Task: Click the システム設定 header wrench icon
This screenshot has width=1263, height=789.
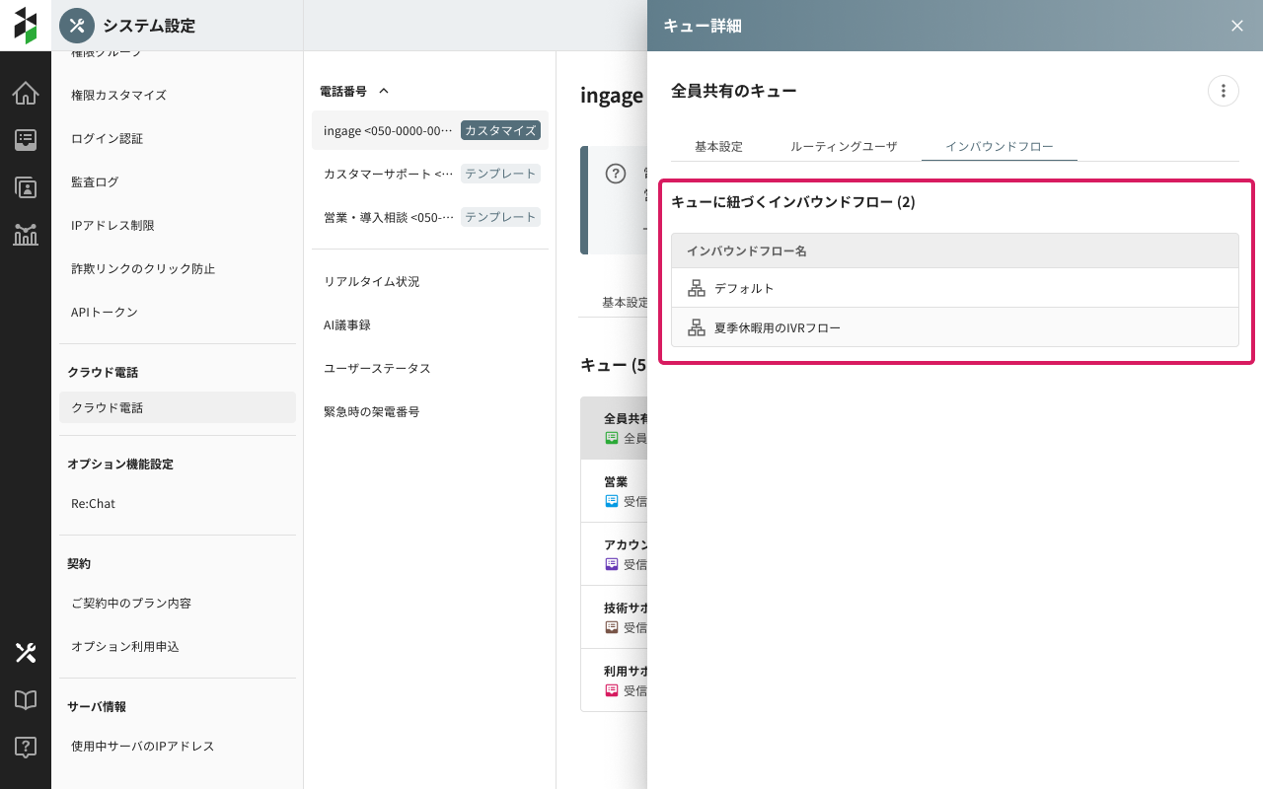Action: coord(77,26)
